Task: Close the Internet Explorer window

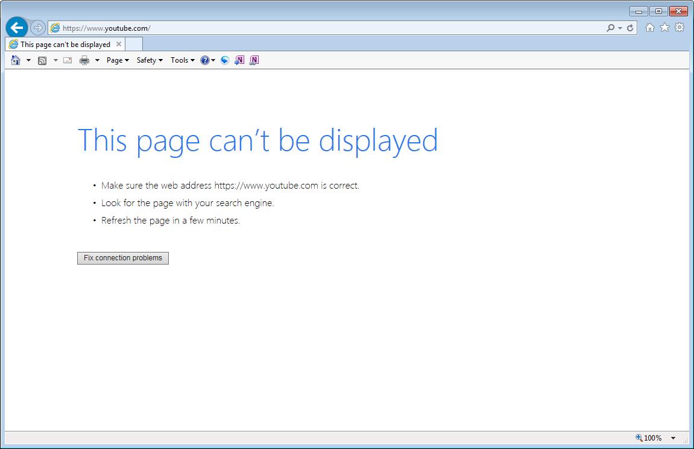Action: [678, 11]
